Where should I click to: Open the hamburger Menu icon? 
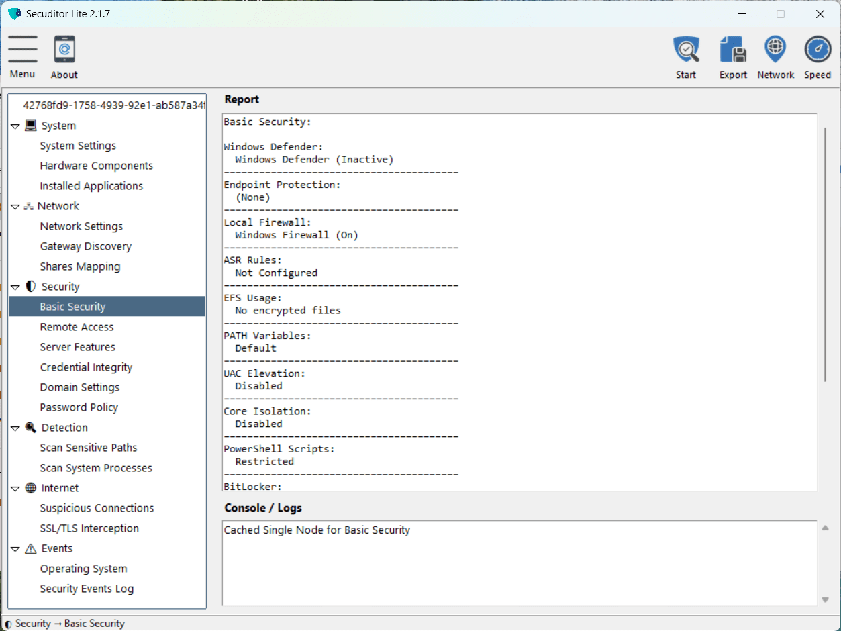(23, 49)
